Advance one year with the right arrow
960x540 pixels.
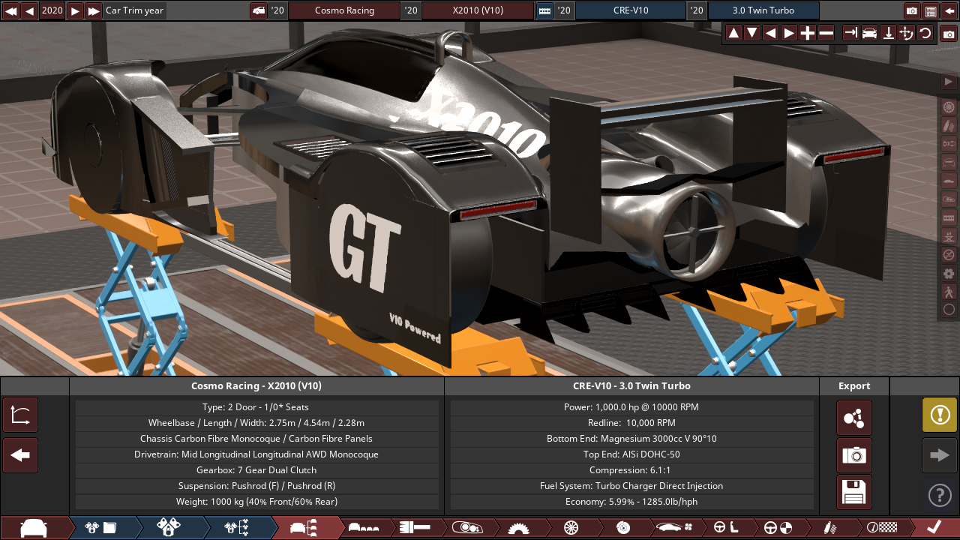(75, 10)
